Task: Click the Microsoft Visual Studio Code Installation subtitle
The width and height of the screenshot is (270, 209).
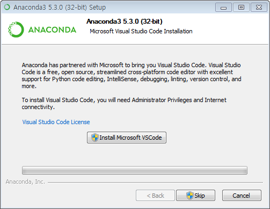Action: (141, 31)
